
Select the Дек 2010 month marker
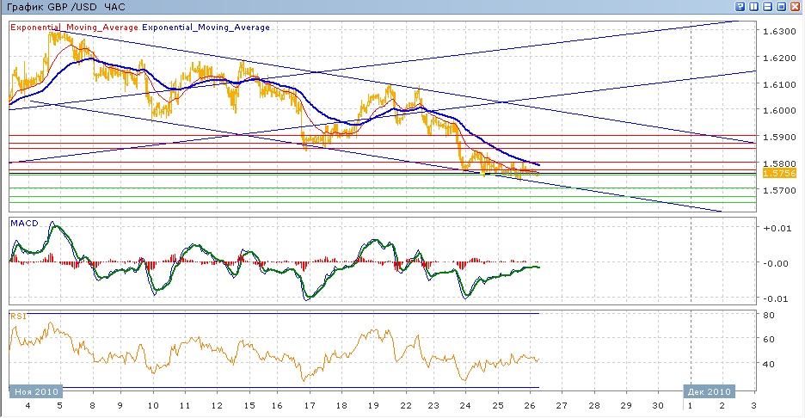coord(709,392)
